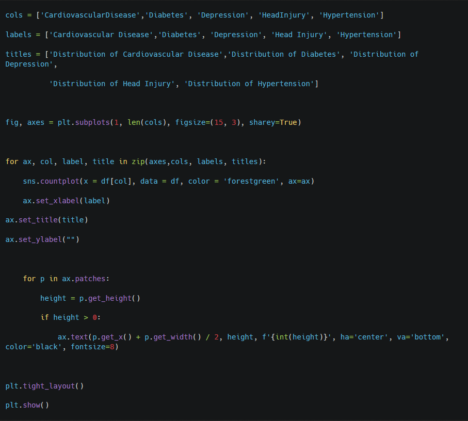Click the plt.subplots function call
This screenshot has height=421, width=468.
coord(84,123)
